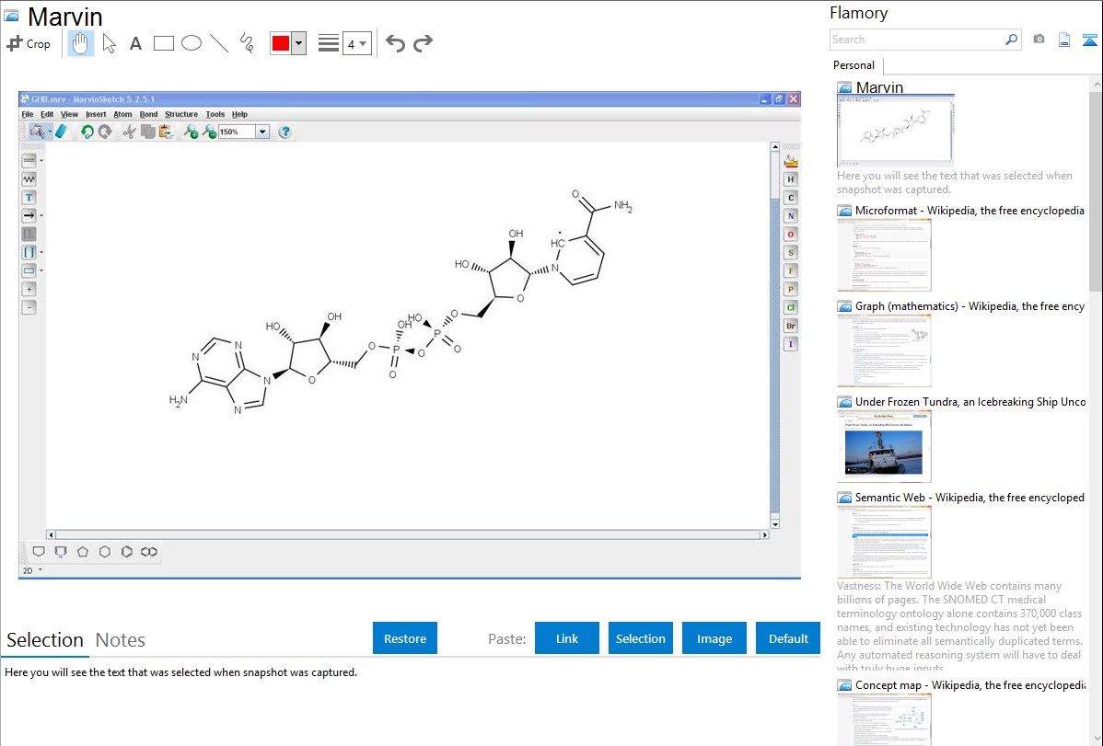Click the zoom out magnifier in MarvinSketch

tap(210, 132)
